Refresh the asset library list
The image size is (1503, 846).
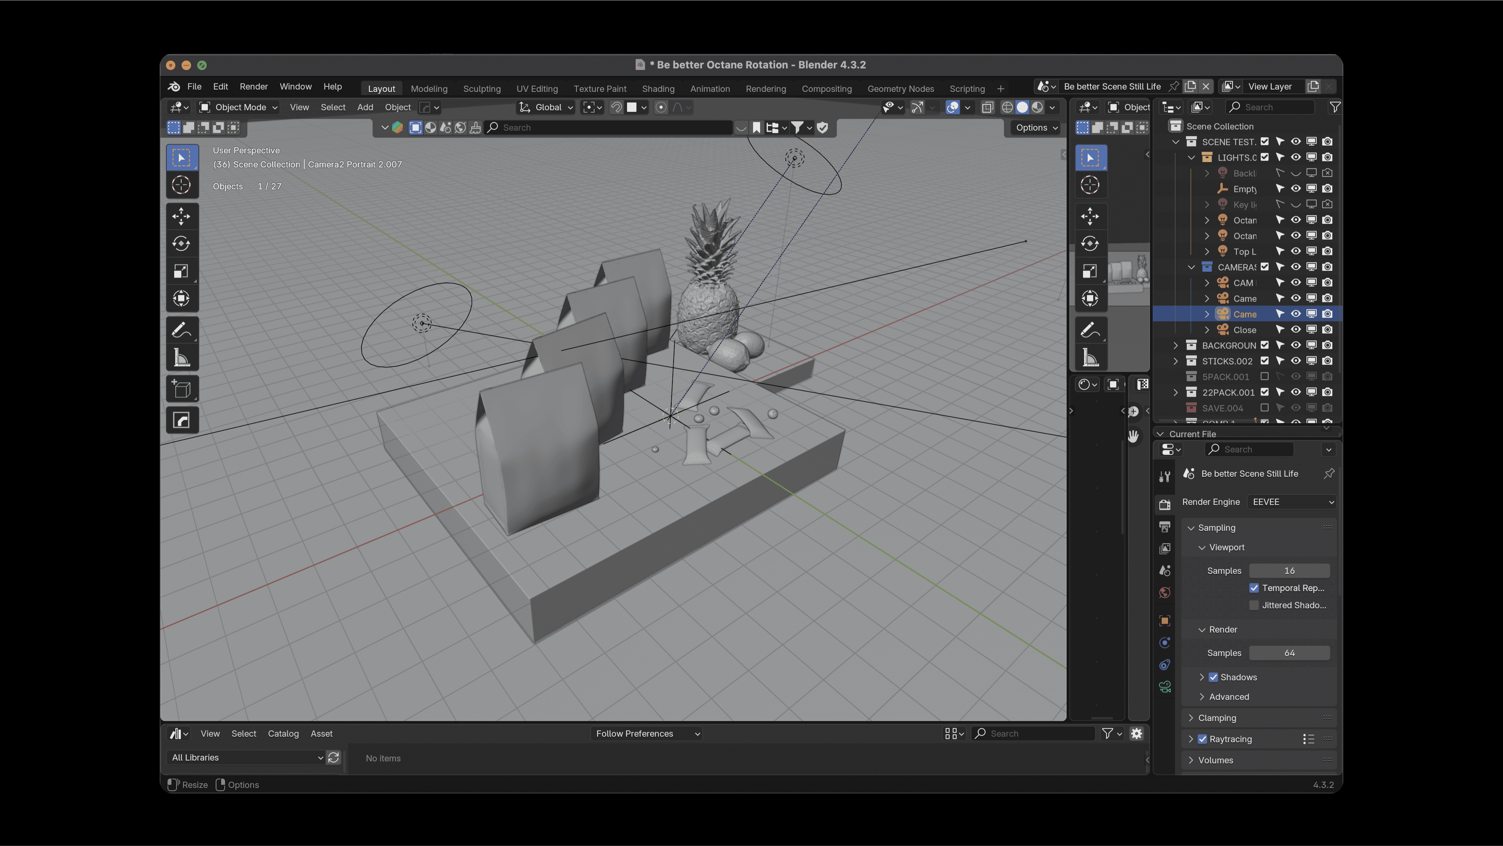click(334, 757)
